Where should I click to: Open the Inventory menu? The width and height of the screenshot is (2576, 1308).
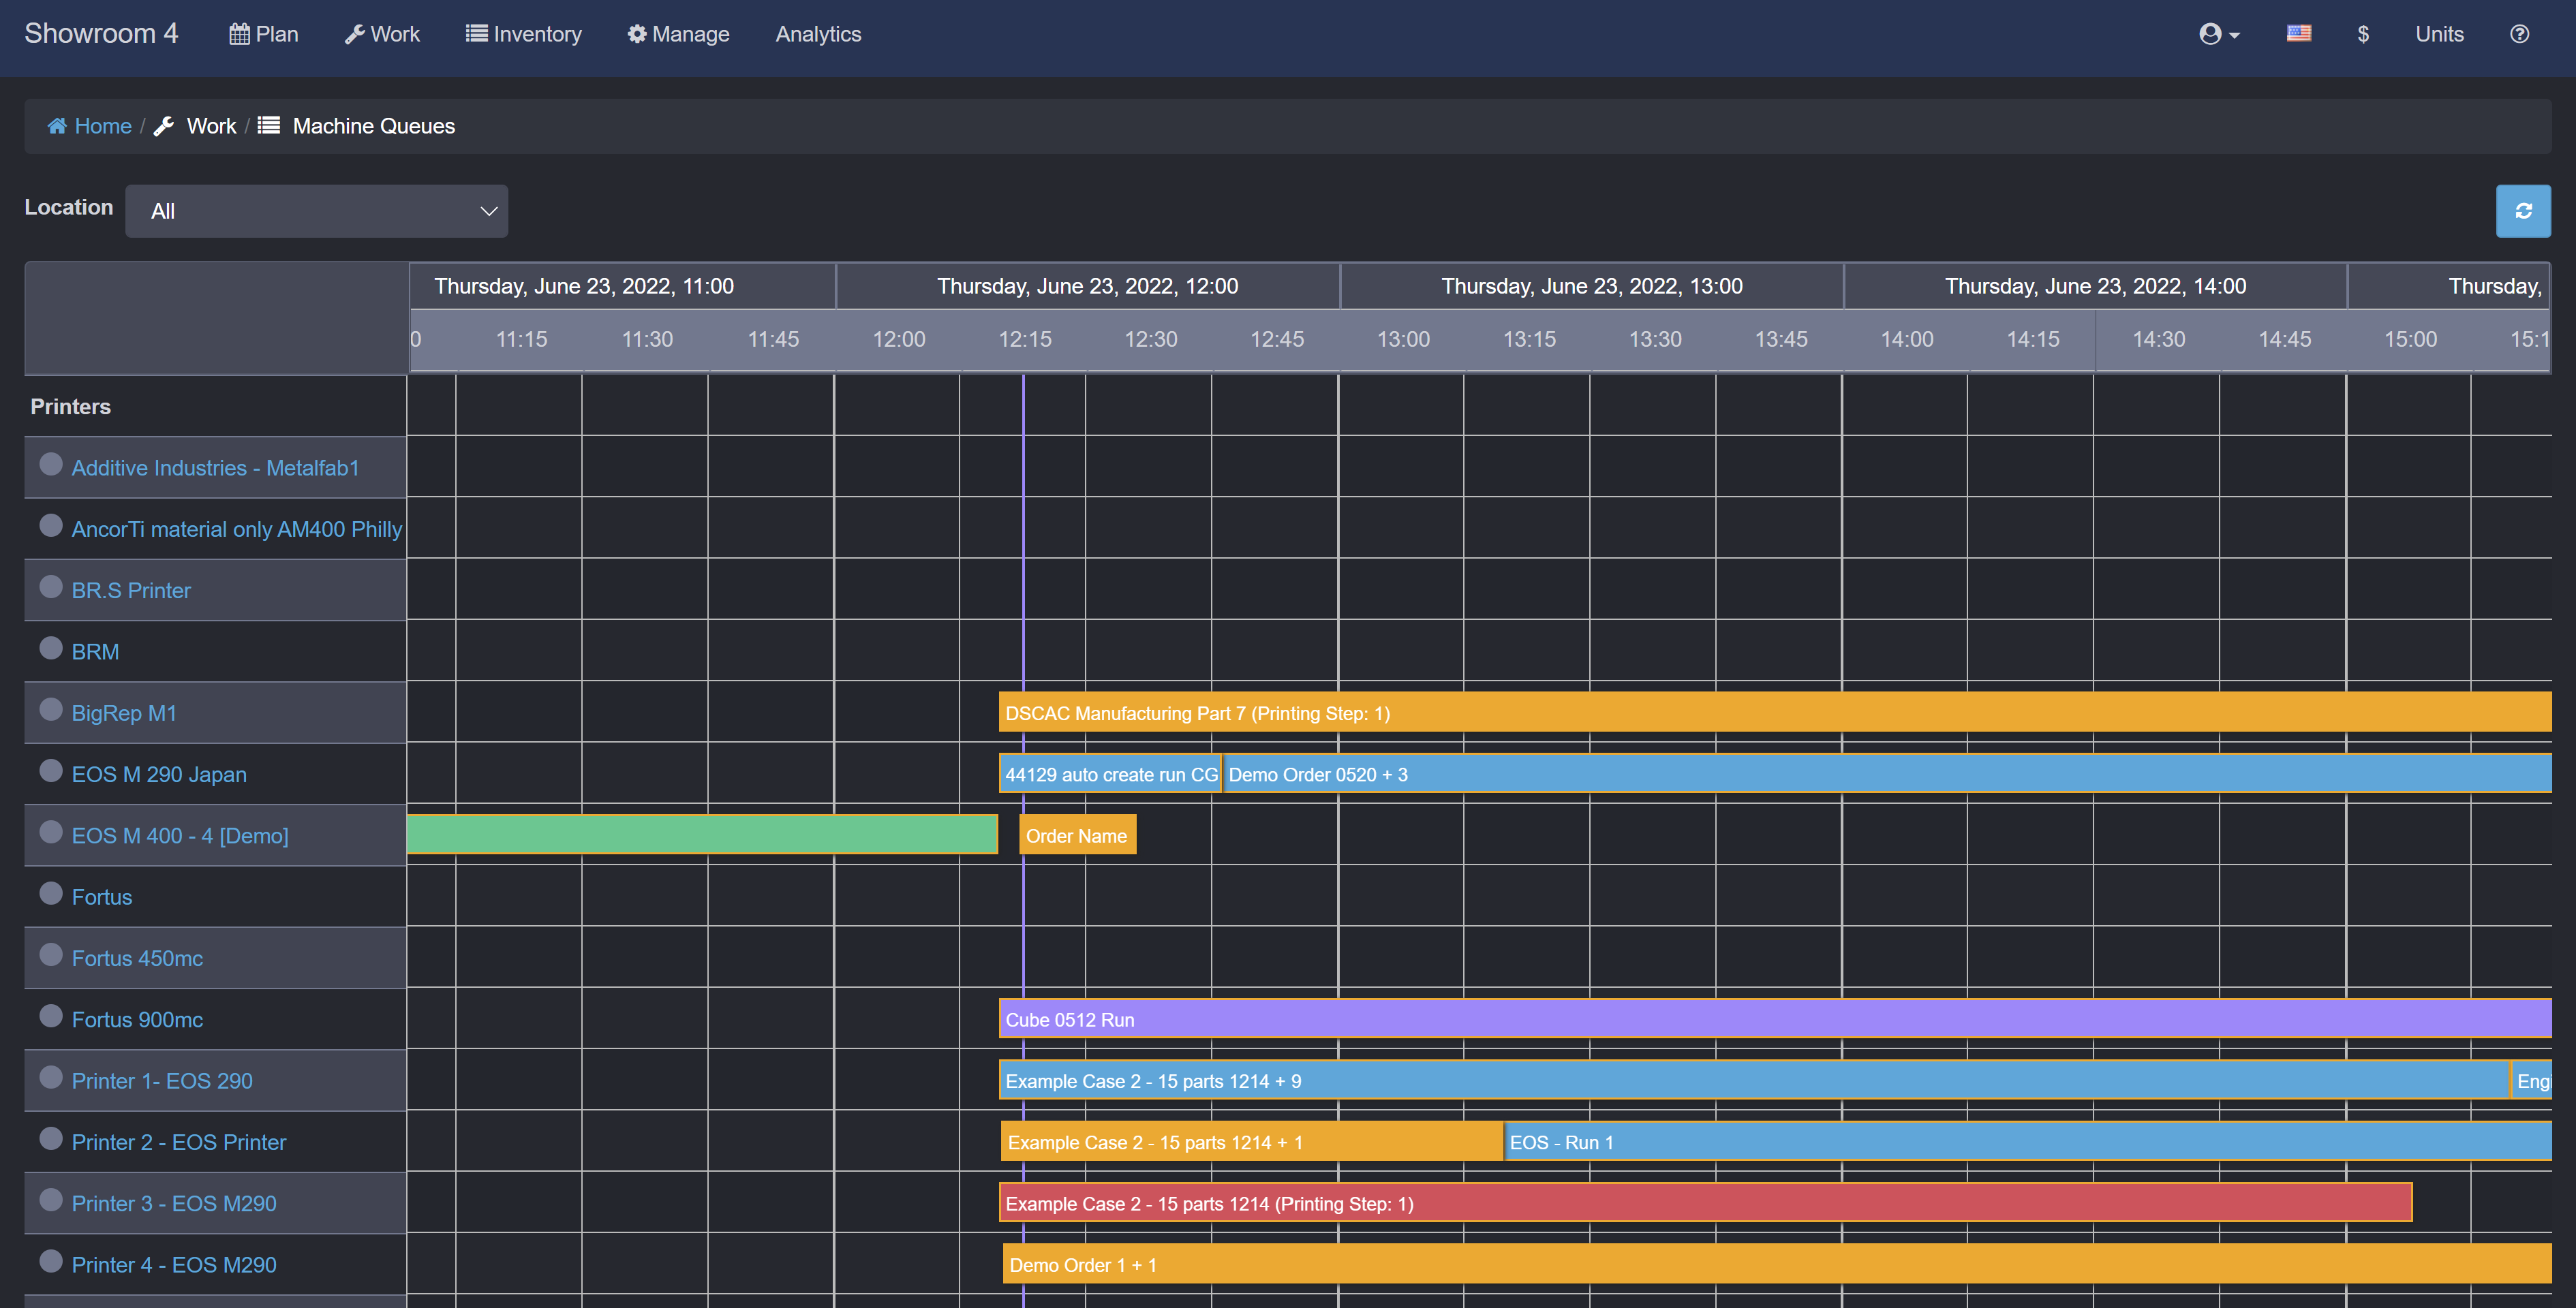pos(524,34)
